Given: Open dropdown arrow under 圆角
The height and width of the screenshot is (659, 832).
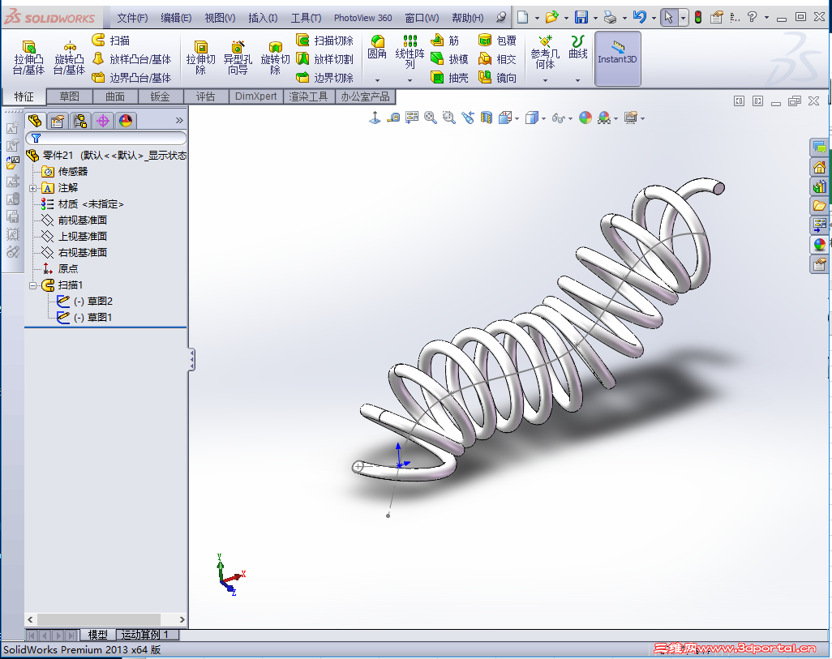Looking at the screenshot, I should pyautogui.click(x=377, y=80).
